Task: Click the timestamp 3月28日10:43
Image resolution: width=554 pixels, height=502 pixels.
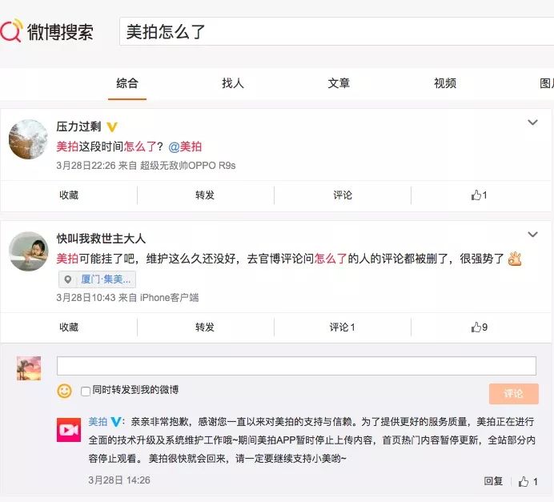Action: click(x=86, y=298)
